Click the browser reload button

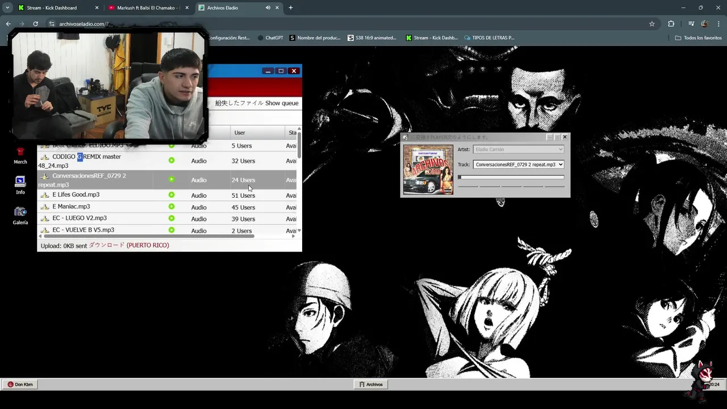tap(35, 24)
